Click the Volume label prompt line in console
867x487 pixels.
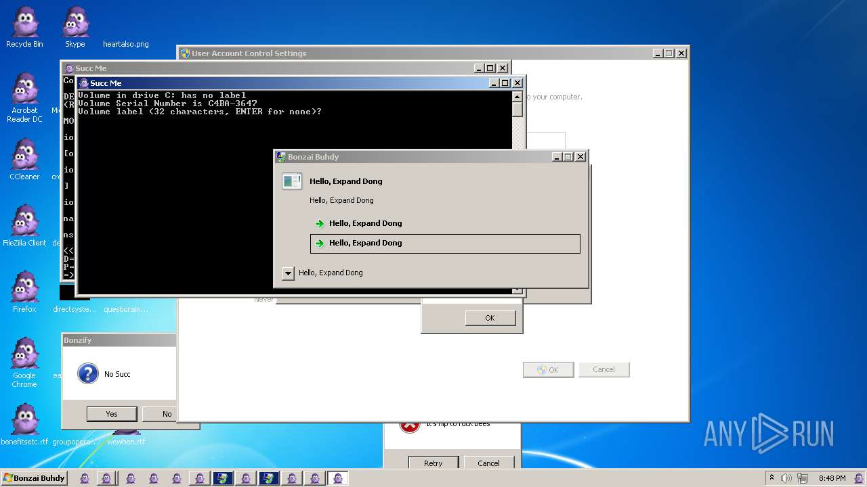click(200, 112)
